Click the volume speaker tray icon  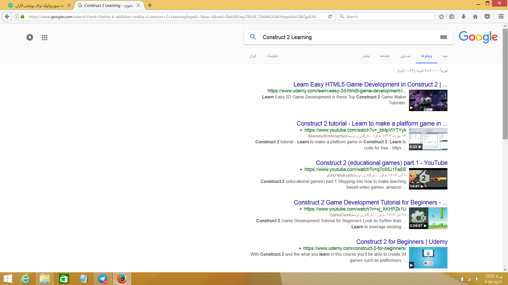coord(477,279)
